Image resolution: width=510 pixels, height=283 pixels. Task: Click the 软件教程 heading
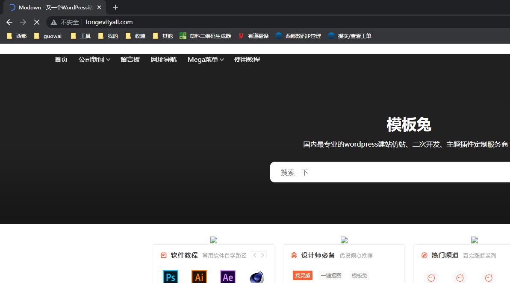coord(184,255)
